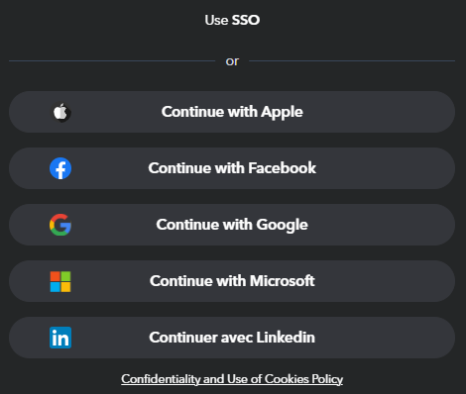This screenshot has width=466, height=394.
Task: Click the word 'Microsoft' in Microsoft button
Action: point(283,281)
